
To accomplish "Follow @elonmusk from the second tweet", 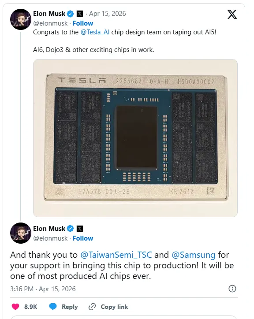I will [83, 238].
